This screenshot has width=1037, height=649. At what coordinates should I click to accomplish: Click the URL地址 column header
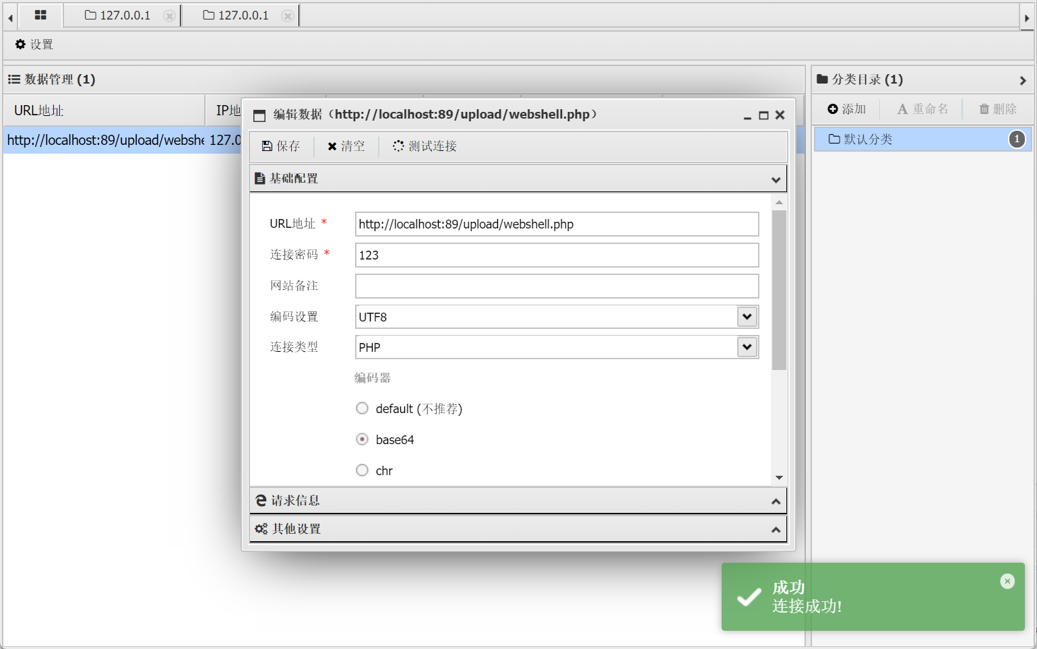(104, 111)
